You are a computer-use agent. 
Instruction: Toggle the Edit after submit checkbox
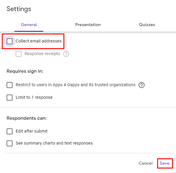[x=10, y=131]
